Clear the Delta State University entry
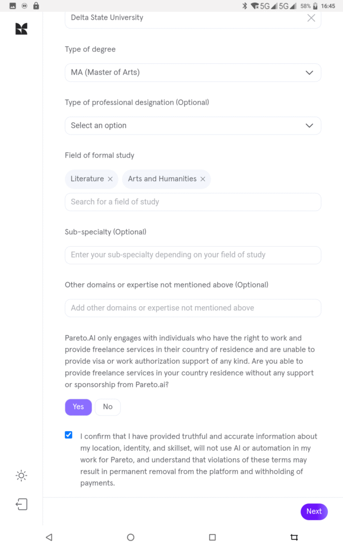The image size is (343, 549). point(311,18)
